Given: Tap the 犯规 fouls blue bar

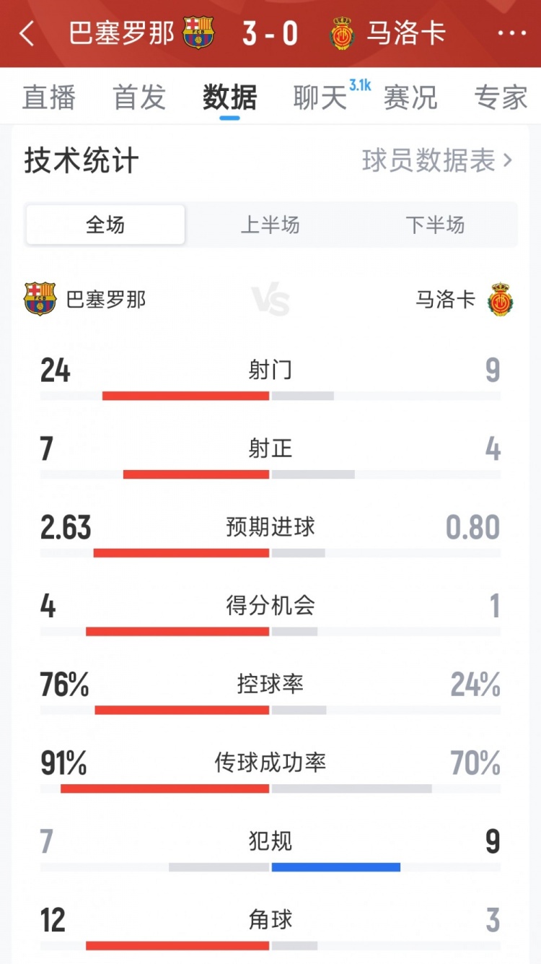Looking at the screenshot, I should coord(335,867).
